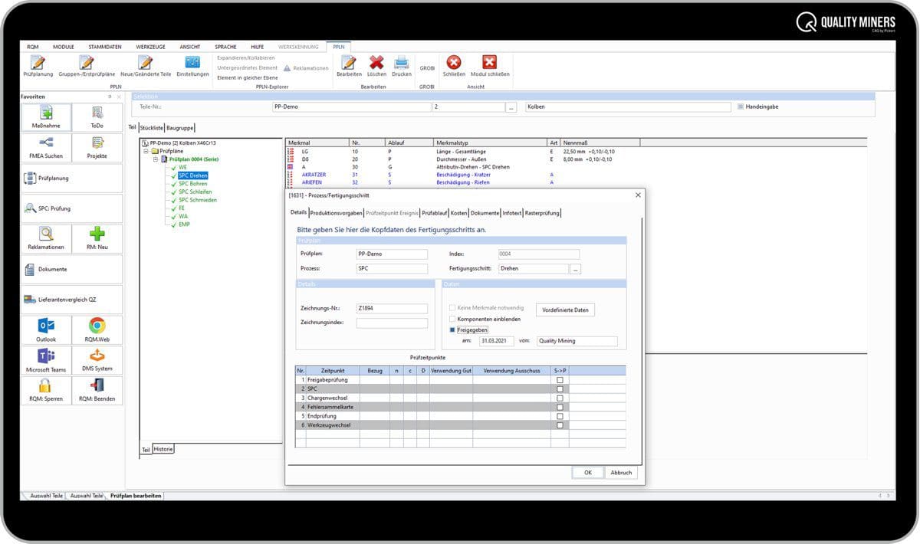Tick the S->P box in the SPC row
This screenshot has height=544, width=920.
click(x=560, y=389)
